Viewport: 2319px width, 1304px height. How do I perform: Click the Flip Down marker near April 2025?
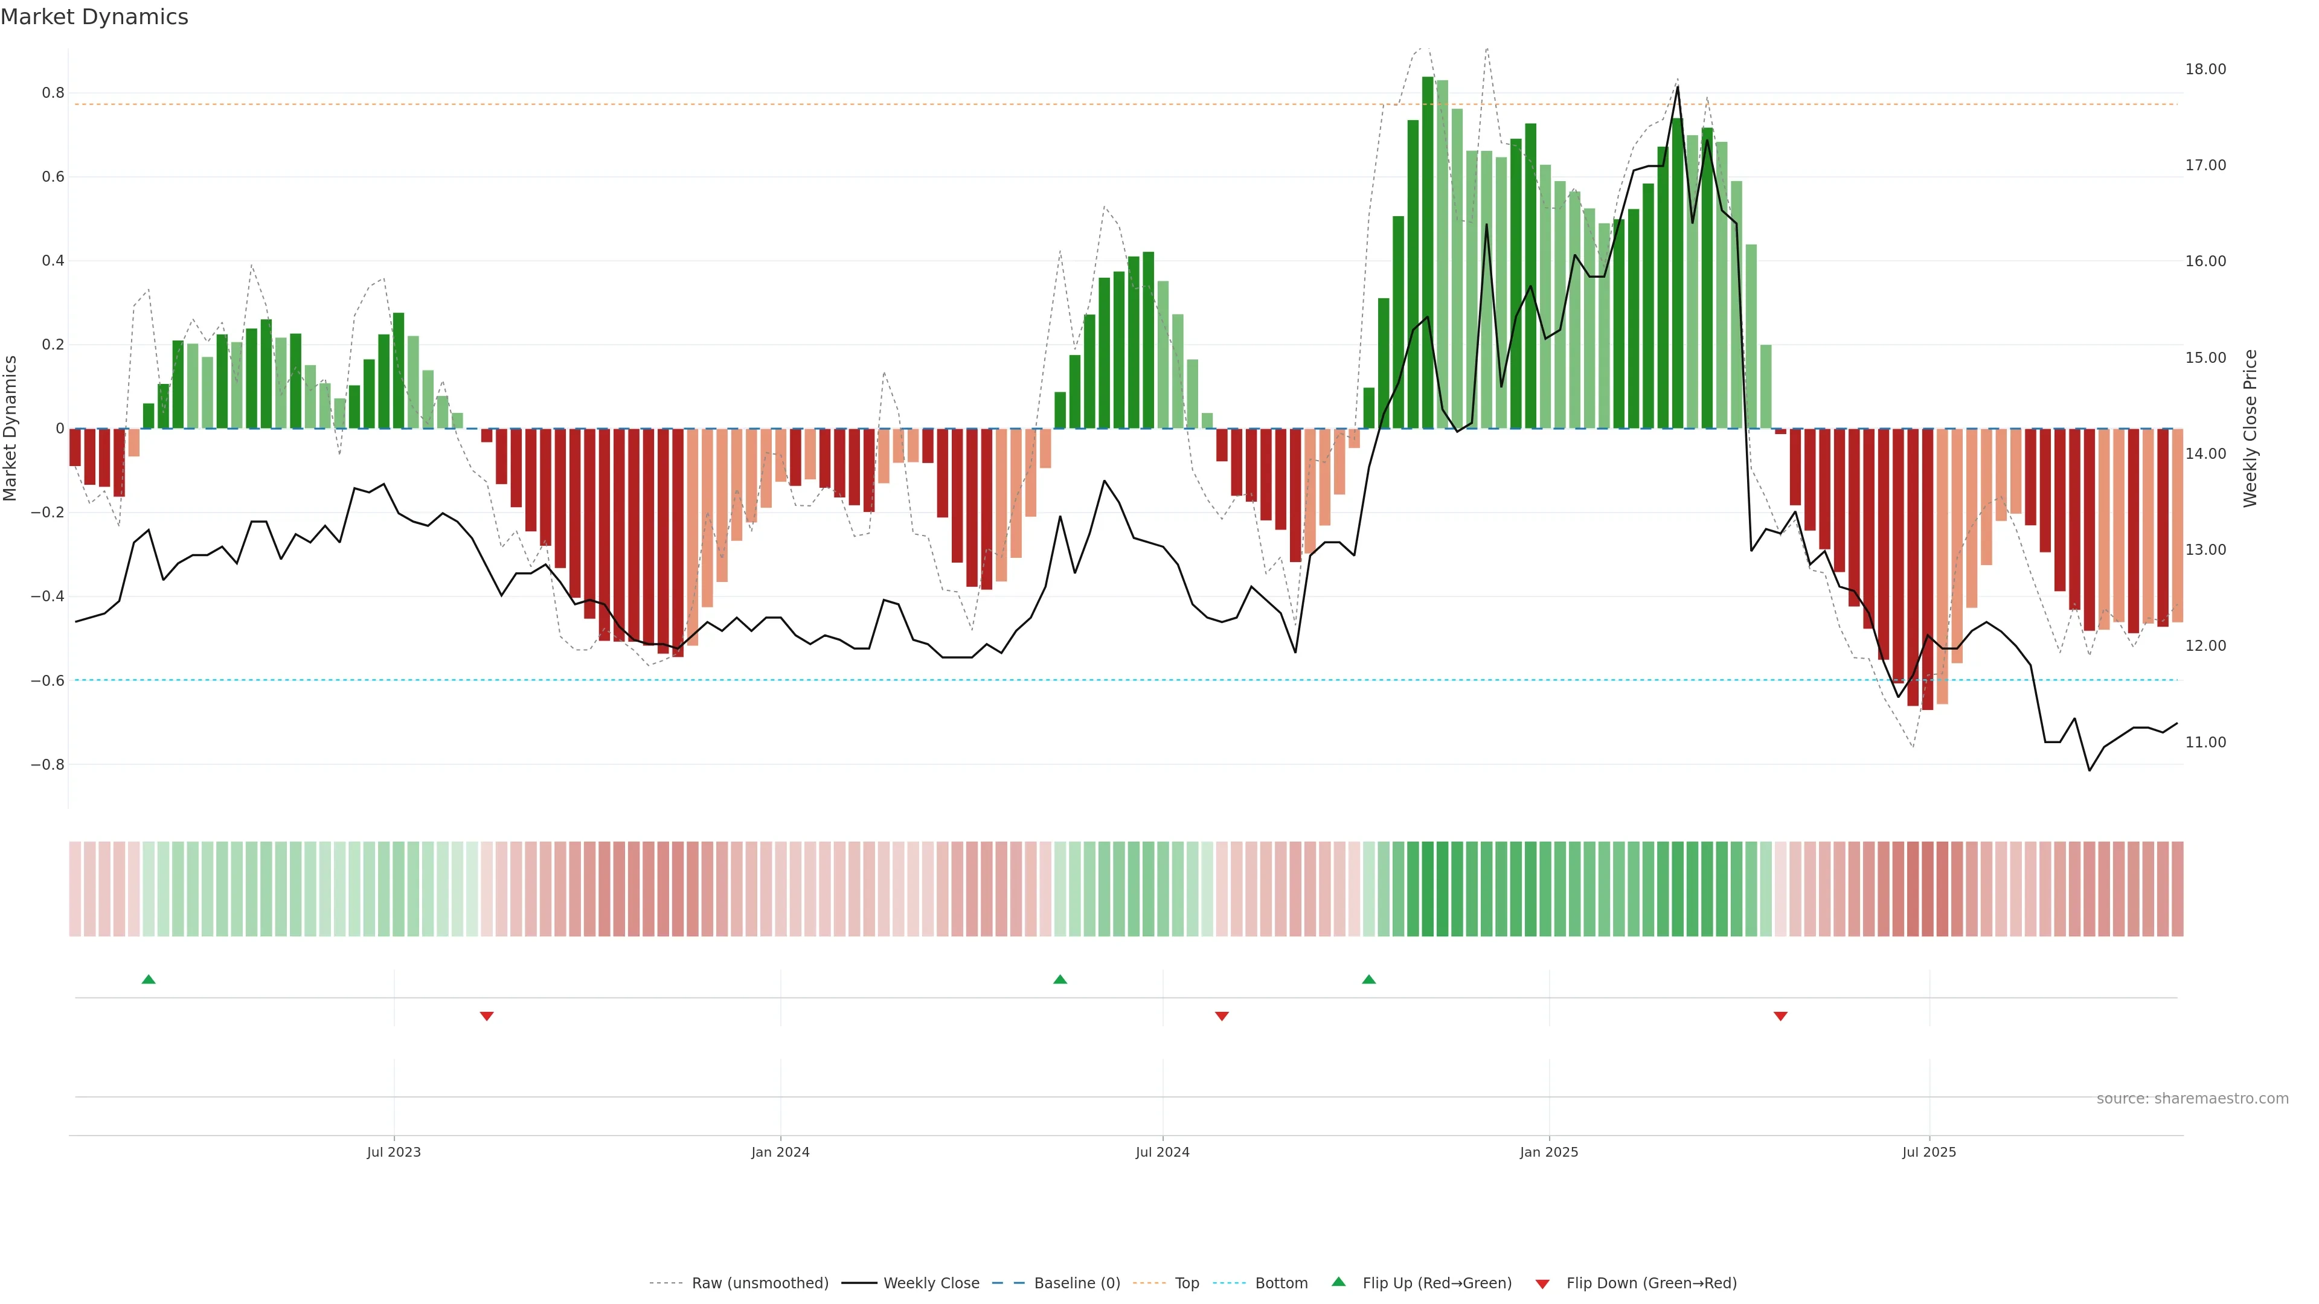click(1780, 1016)
